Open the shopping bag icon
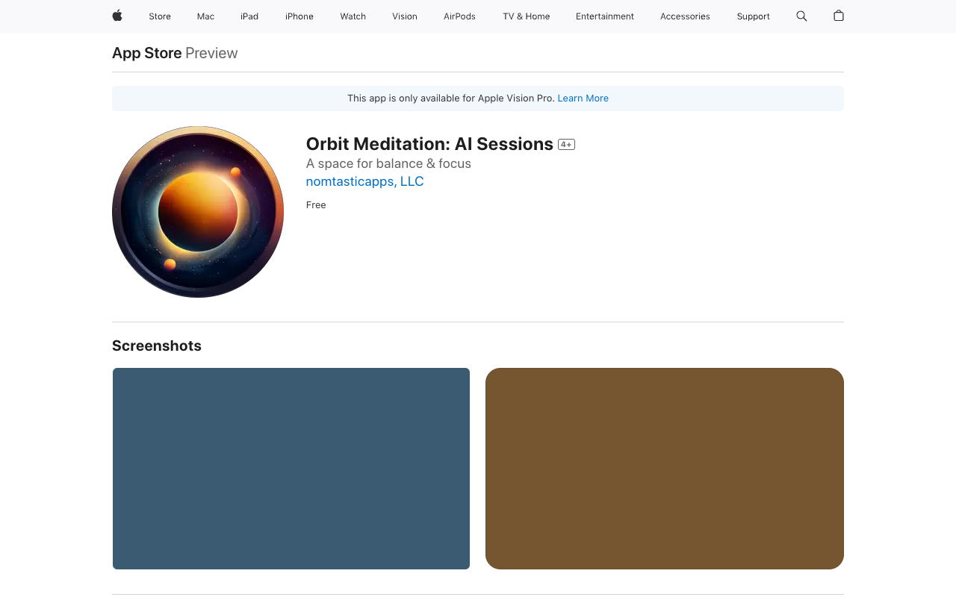The height and width of the screenshot is (597, 956). tap(839, 16)
